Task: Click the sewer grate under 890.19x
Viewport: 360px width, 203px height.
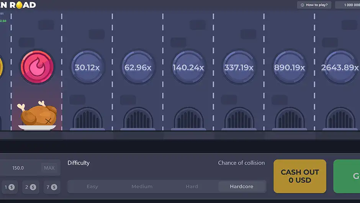Action: (290, 119)
